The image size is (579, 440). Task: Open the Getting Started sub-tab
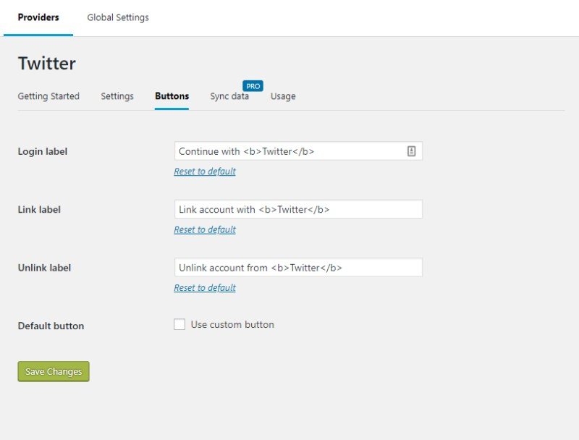tap(48, 96)
